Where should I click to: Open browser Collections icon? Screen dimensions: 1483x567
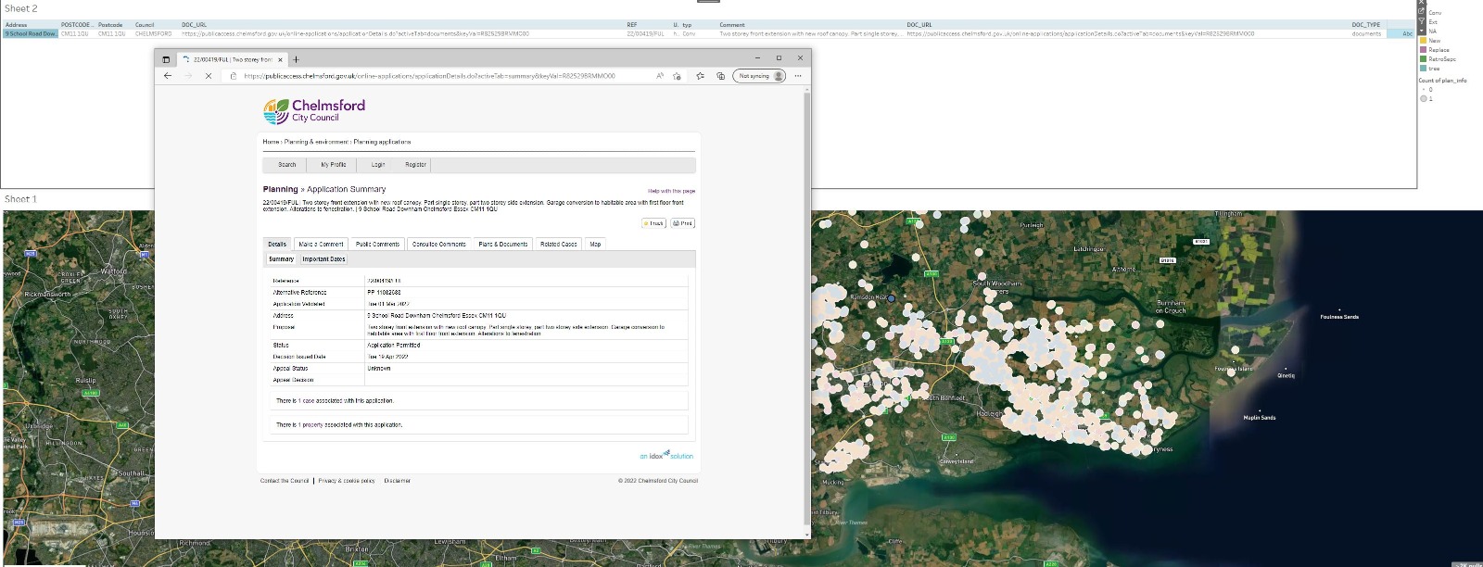coord(720,76)
